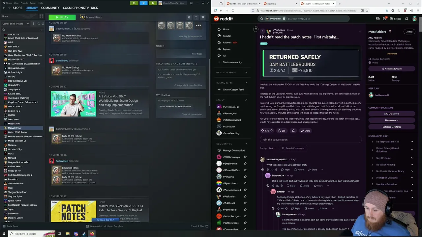Open the post's three-dot options menu

tap(360, 31)
